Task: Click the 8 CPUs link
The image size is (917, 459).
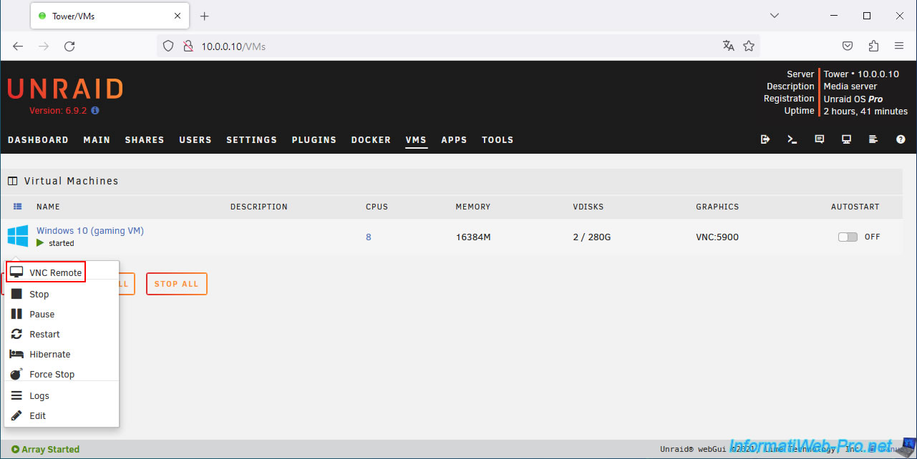Action: click(x=369, y=237)
